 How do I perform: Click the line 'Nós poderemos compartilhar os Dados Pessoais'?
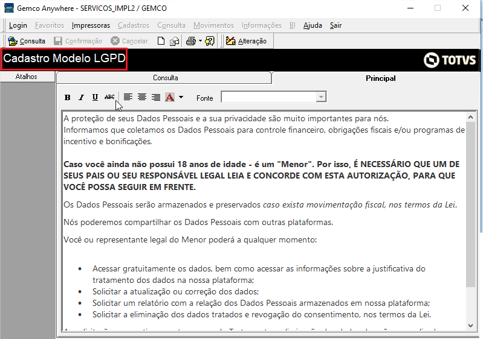click(198, 222)
